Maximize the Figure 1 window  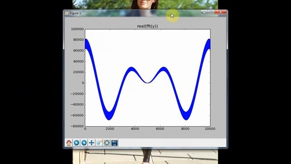click(x=211, y=12)
